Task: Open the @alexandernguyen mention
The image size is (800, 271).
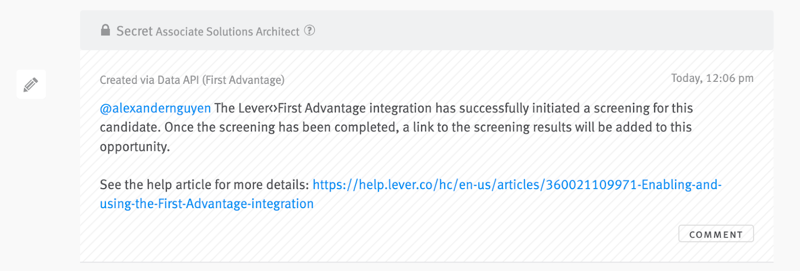Action: 155,108
